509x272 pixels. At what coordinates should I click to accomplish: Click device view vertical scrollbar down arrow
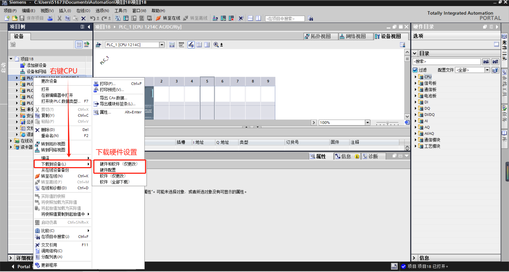click(x=407, y=116)
